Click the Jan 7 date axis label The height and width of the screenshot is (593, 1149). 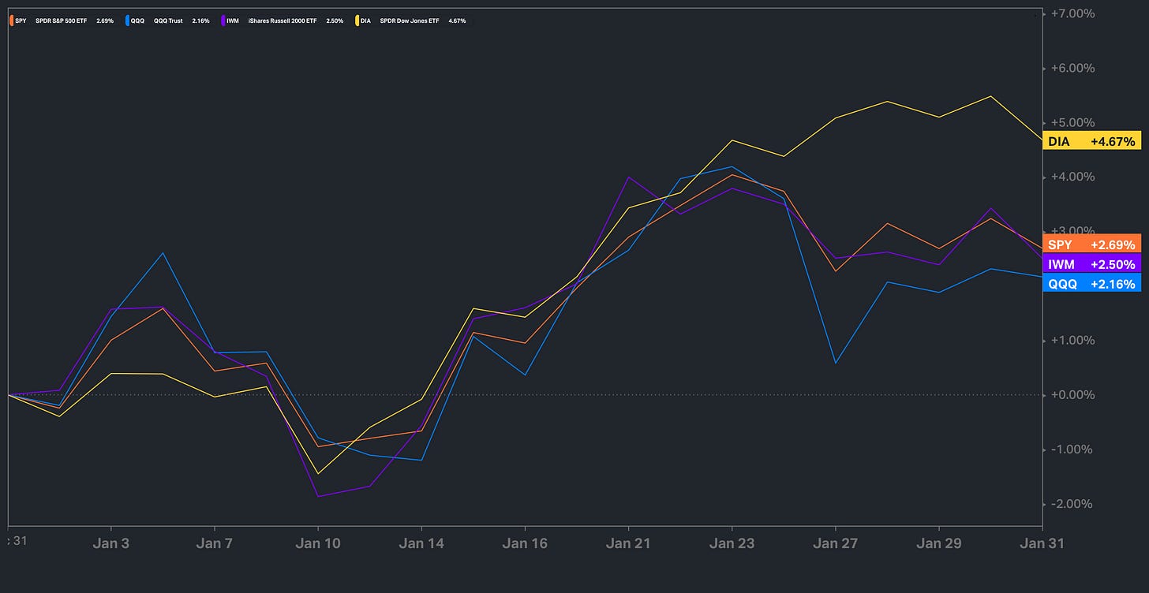[x=215, y=543]
